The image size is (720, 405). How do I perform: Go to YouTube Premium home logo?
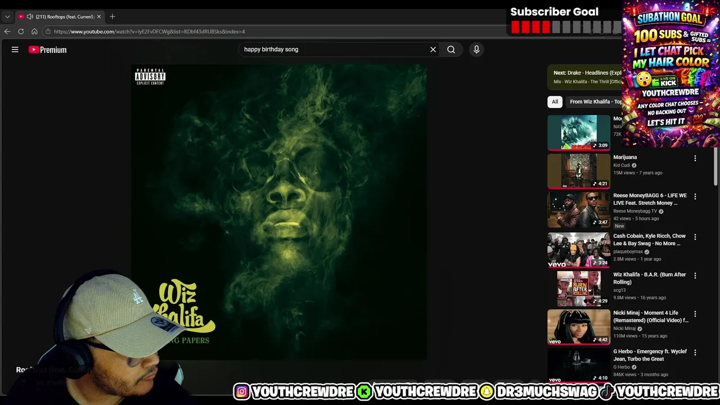48,49
